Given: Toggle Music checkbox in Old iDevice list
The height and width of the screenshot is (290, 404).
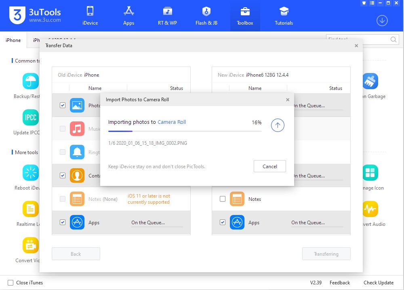Looking at the screenshot, I should click(63, 129).
